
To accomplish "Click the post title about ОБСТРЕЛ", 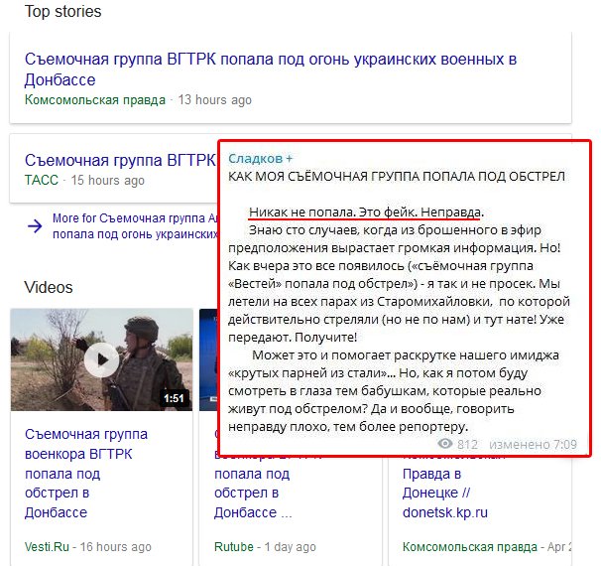I will pyautogui.click(x=397, y=177).
